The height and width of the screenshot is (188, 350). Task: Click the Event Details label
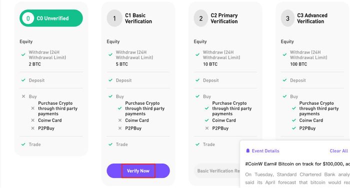(265, 151)
